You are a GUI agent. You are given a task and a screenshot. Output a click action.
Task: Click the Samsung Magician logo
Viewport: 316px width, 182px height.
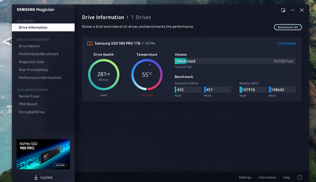pyautogui.click(x=36, y=10)
